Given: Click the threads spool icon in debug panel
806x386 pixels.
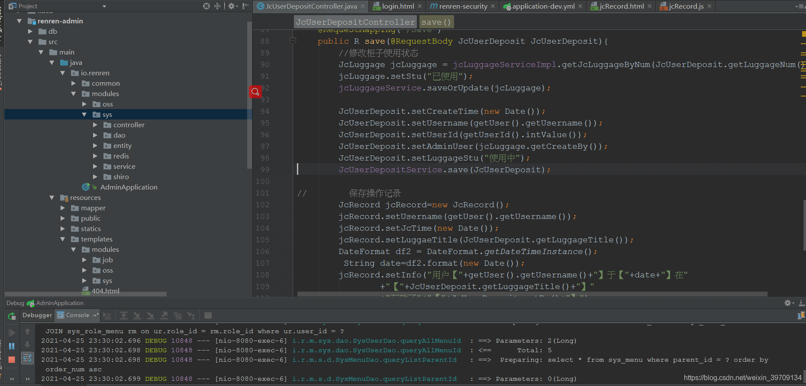Looking at the screenshot, I should coord(800,315).
